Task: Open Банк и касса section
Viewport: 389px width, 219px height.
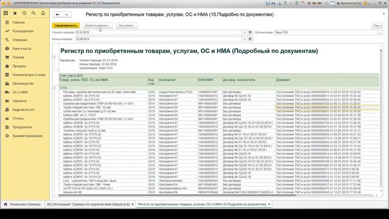Action: [22, 49]
